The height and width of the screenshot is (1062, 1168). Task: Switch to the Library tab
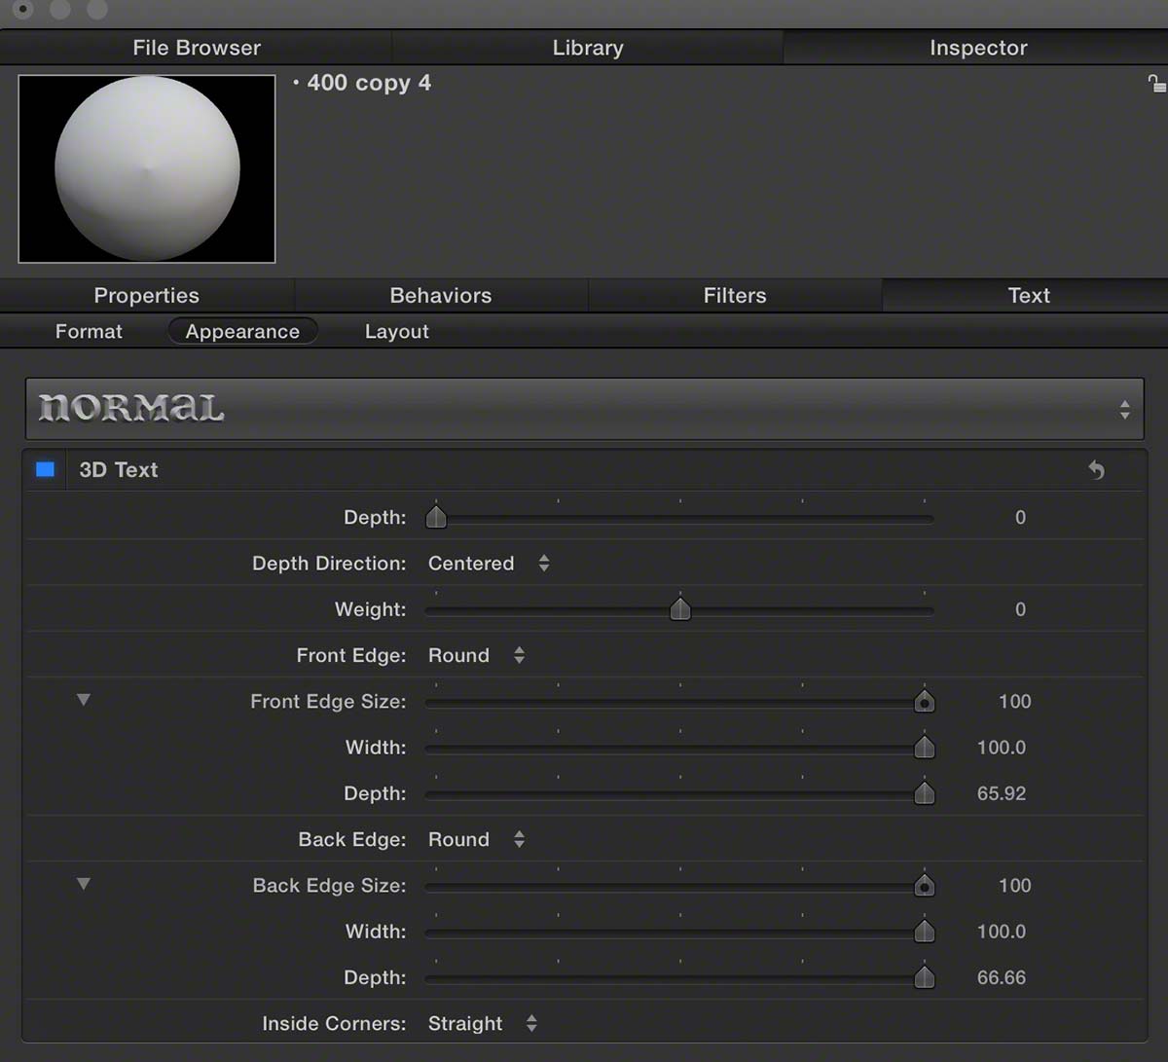588,48
